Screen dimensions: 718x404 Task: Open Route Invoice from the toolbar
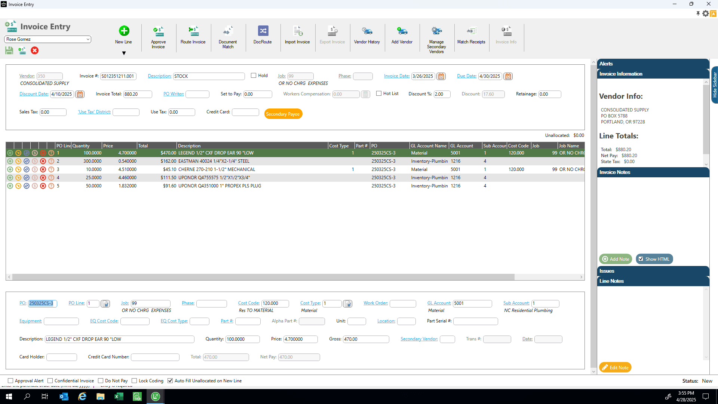tap(193, 31)
